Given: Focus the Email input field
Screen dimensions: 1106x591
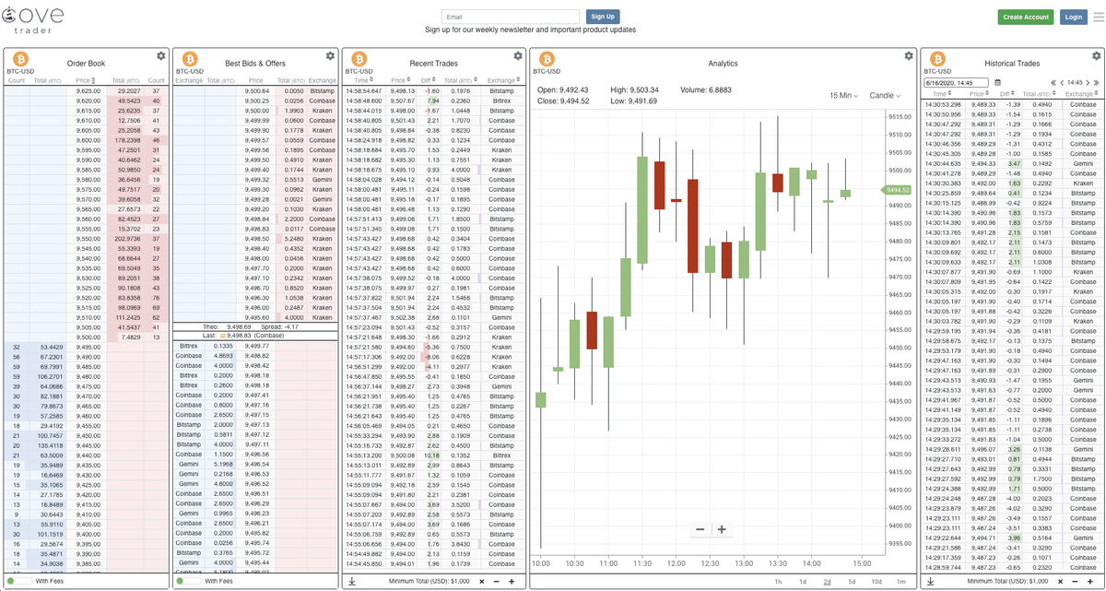Looking at the screenshot, I should (x=511, y=17).
